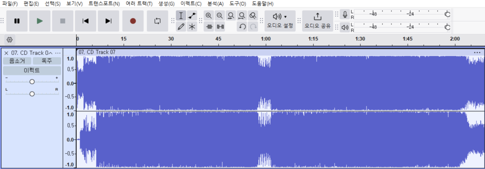Click upper channel waveform near 1:00 dip

point(264,83)
